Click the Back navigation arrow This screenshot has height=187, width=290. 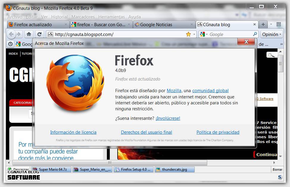11,34
